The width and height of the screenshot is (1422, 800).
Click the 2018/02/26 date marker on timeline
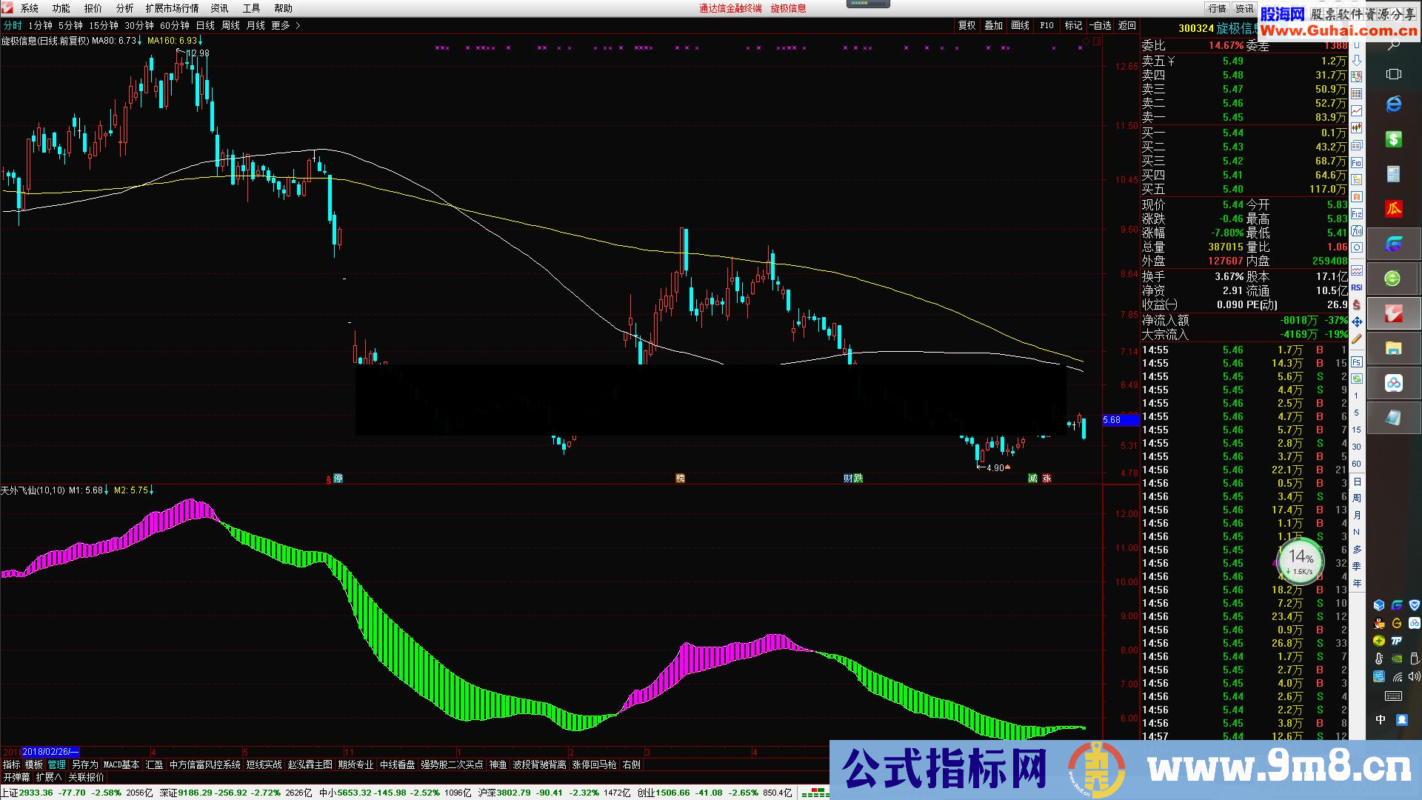(x=49, y=752)
